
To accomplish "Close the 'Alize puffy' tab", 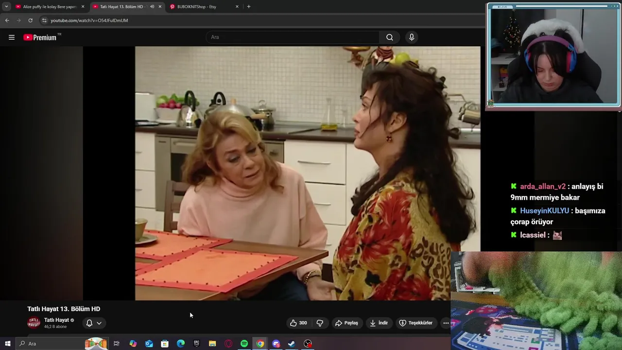I will tap(83, 7).
